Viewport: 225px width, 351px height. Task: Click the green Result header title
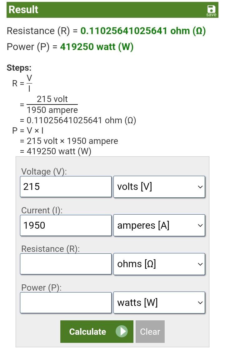[23, 10]
